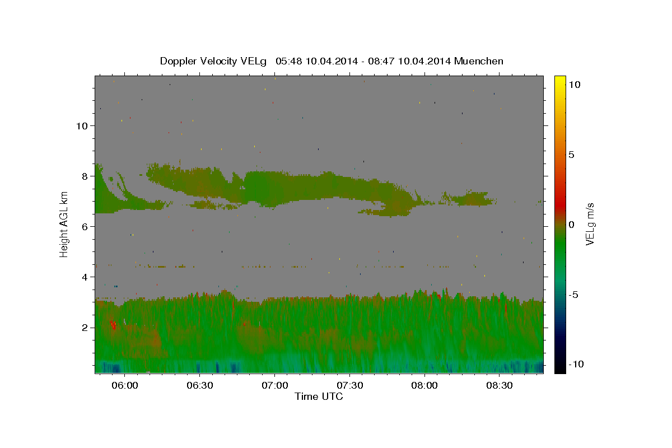Click 'Muenchen' in the plot title
The width and height of the screenshot is (672, 448).
point(479,61)
